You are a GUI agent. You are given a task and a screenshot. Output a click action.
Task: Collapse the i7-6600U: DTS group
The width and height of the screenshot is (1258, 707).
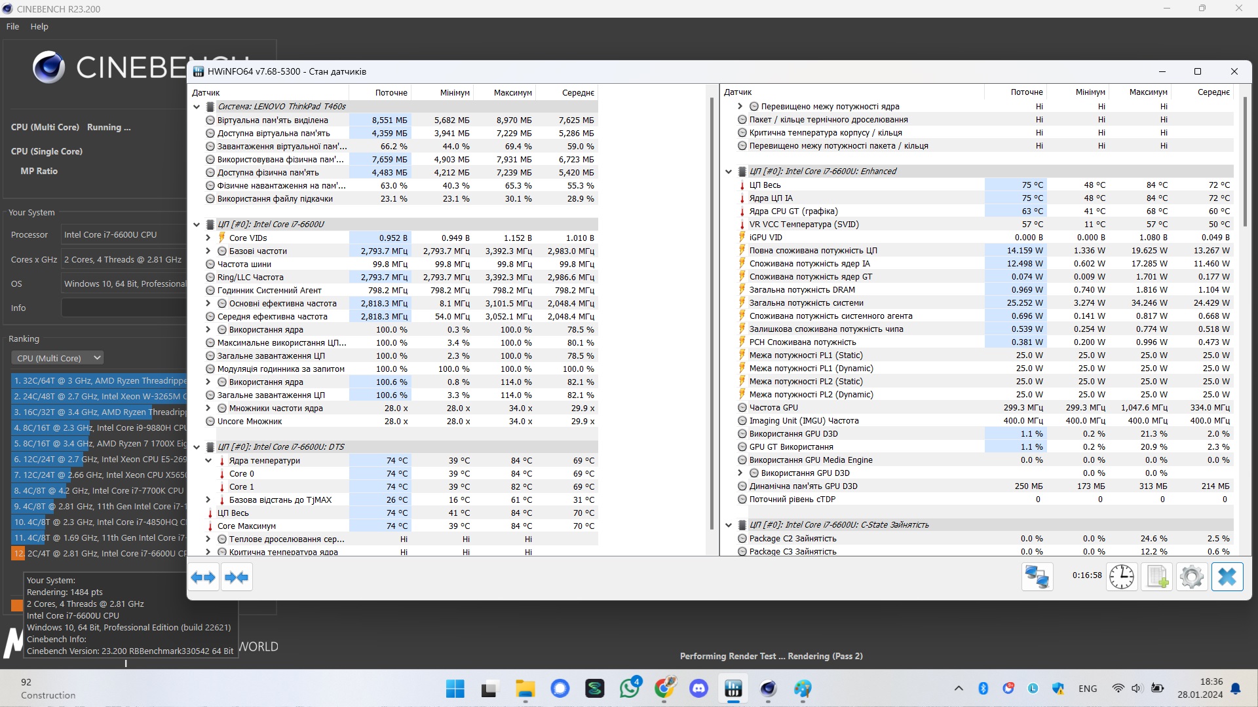(x=197, y=447)
